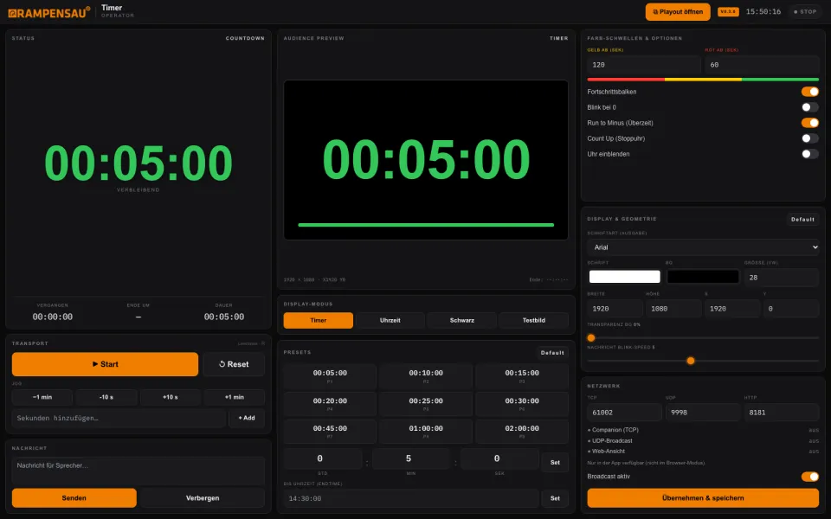Click the Nachricht Blink-Speed slider handle
Image resolution: width=831 pixels, height=519 pixels.
click(x=691, y=361)
